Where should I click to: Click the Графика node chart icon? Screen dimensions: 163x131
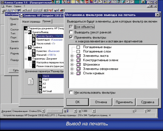(x=30, y=47)
